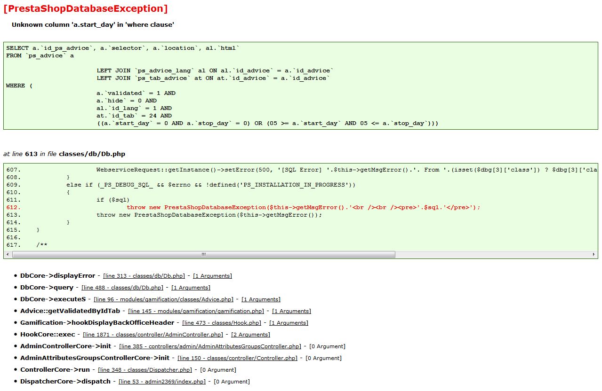
Task: Click the AdminAttributesGroupsControllerCore->init stack entry
Action: [x=95, y=358]
